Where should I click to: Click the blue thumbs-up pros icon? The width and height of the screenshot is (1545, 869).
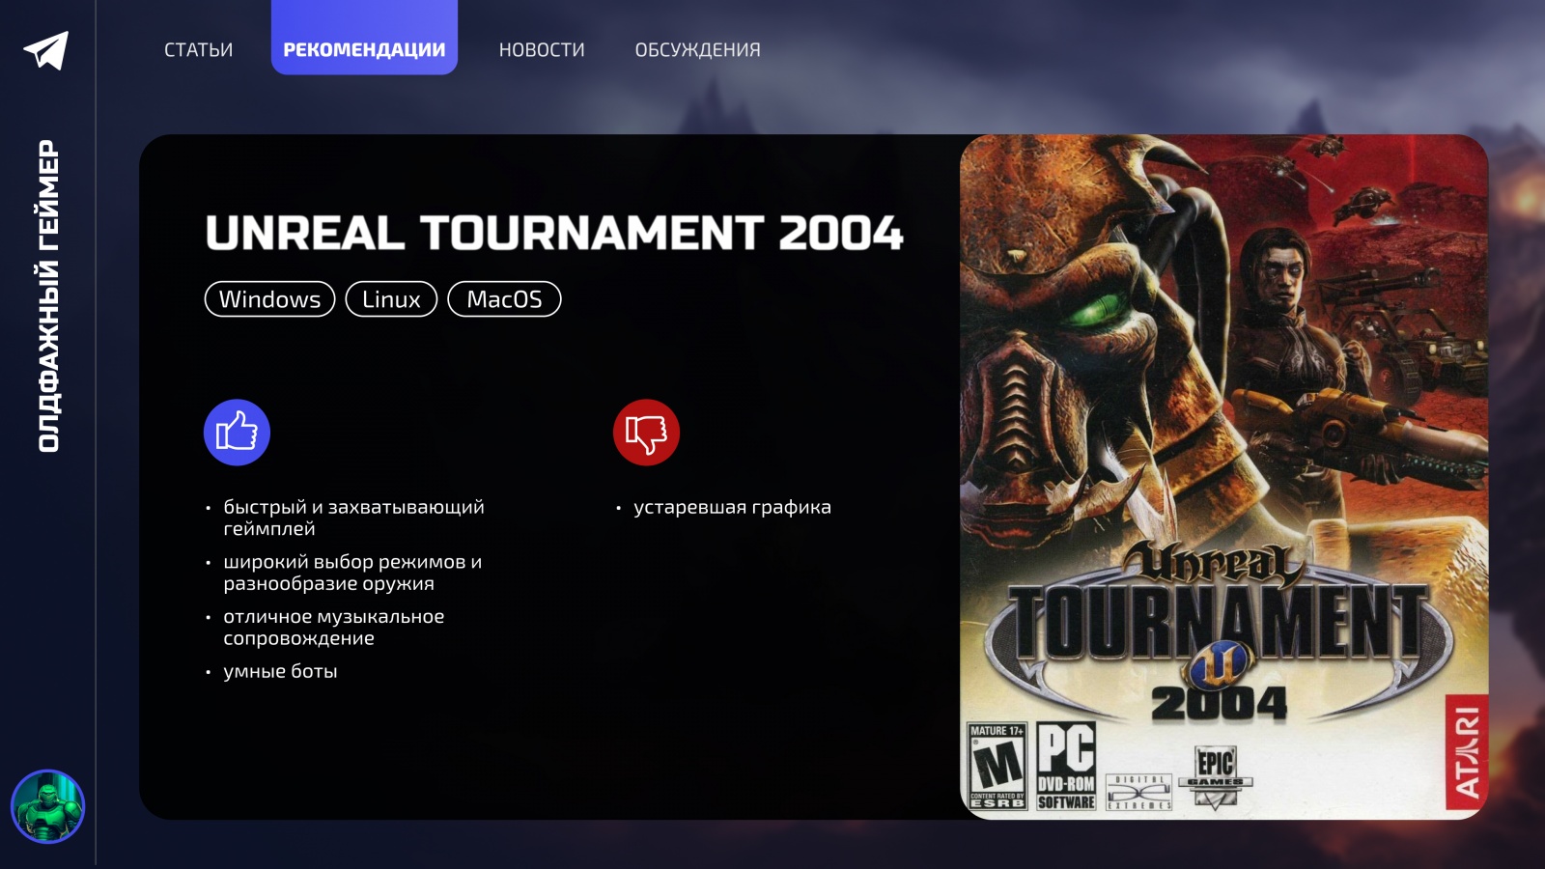pos(237,433)
